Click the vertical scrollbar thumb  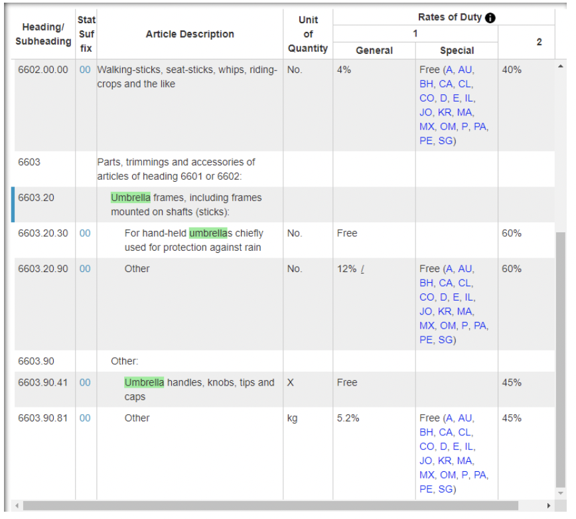coord(561,358)
